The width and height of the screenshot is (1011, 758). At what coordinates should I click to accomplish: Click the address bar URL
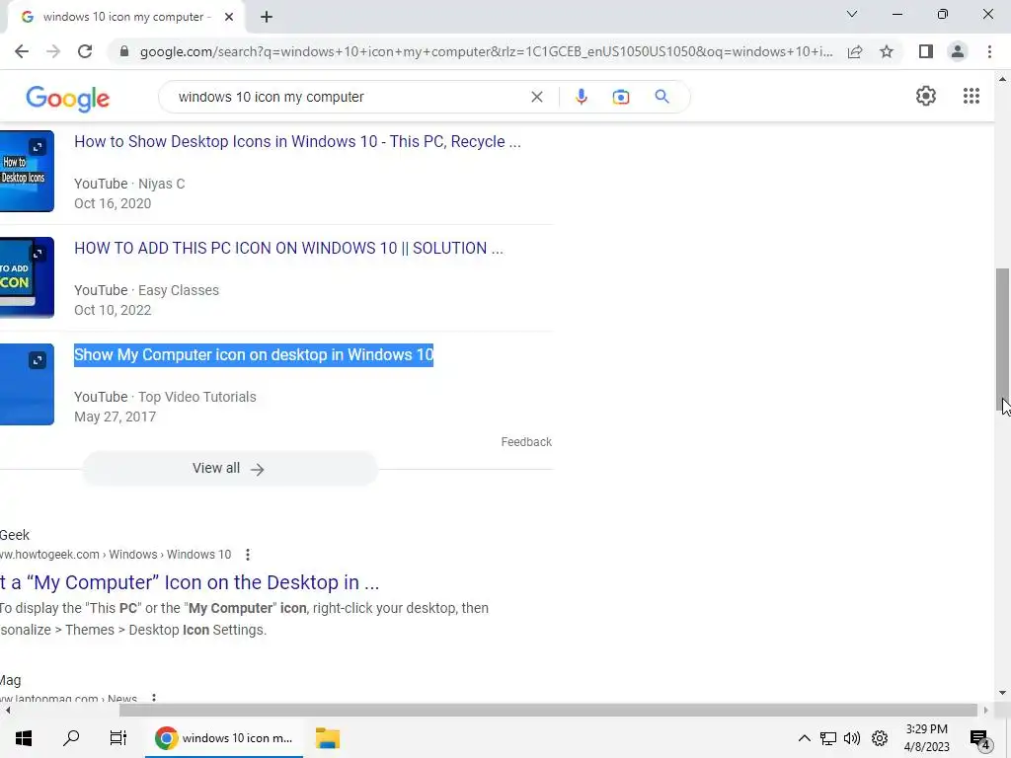tap(486, 51)
